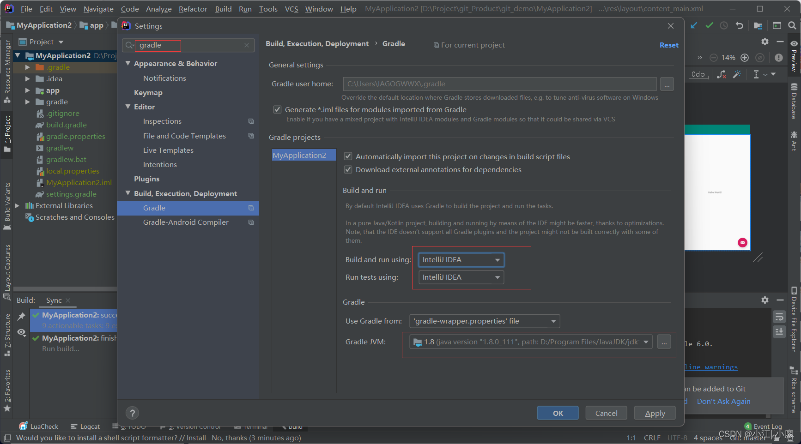The width and height of the screenshot is (801, 444).
Task: Click OK to confirm settings
Action: pos(558,413)
